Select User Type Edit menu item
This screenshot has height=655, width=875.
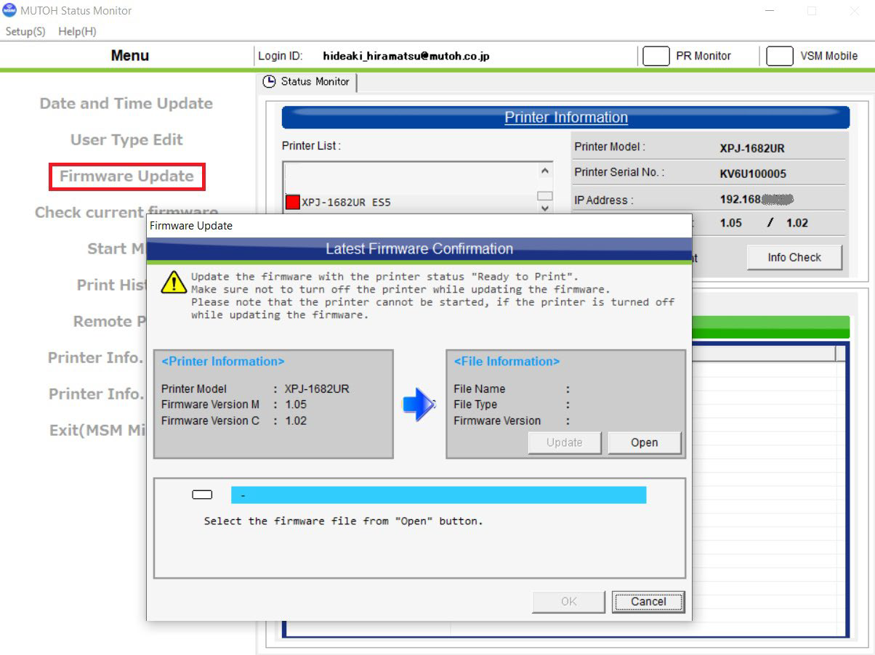126,139
